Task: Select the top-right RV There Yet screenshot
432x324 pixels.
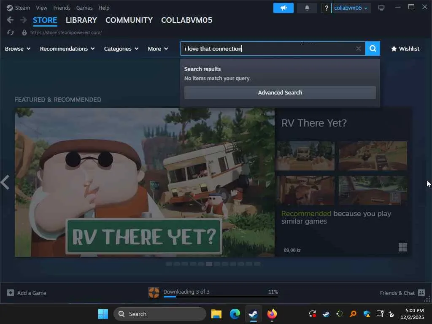Action: coord(373,156)
